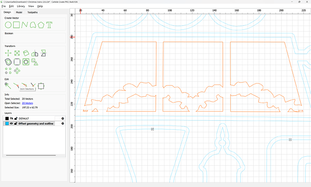Open the Offset Vectors tool
311x187 pixels.
point(8,62)
